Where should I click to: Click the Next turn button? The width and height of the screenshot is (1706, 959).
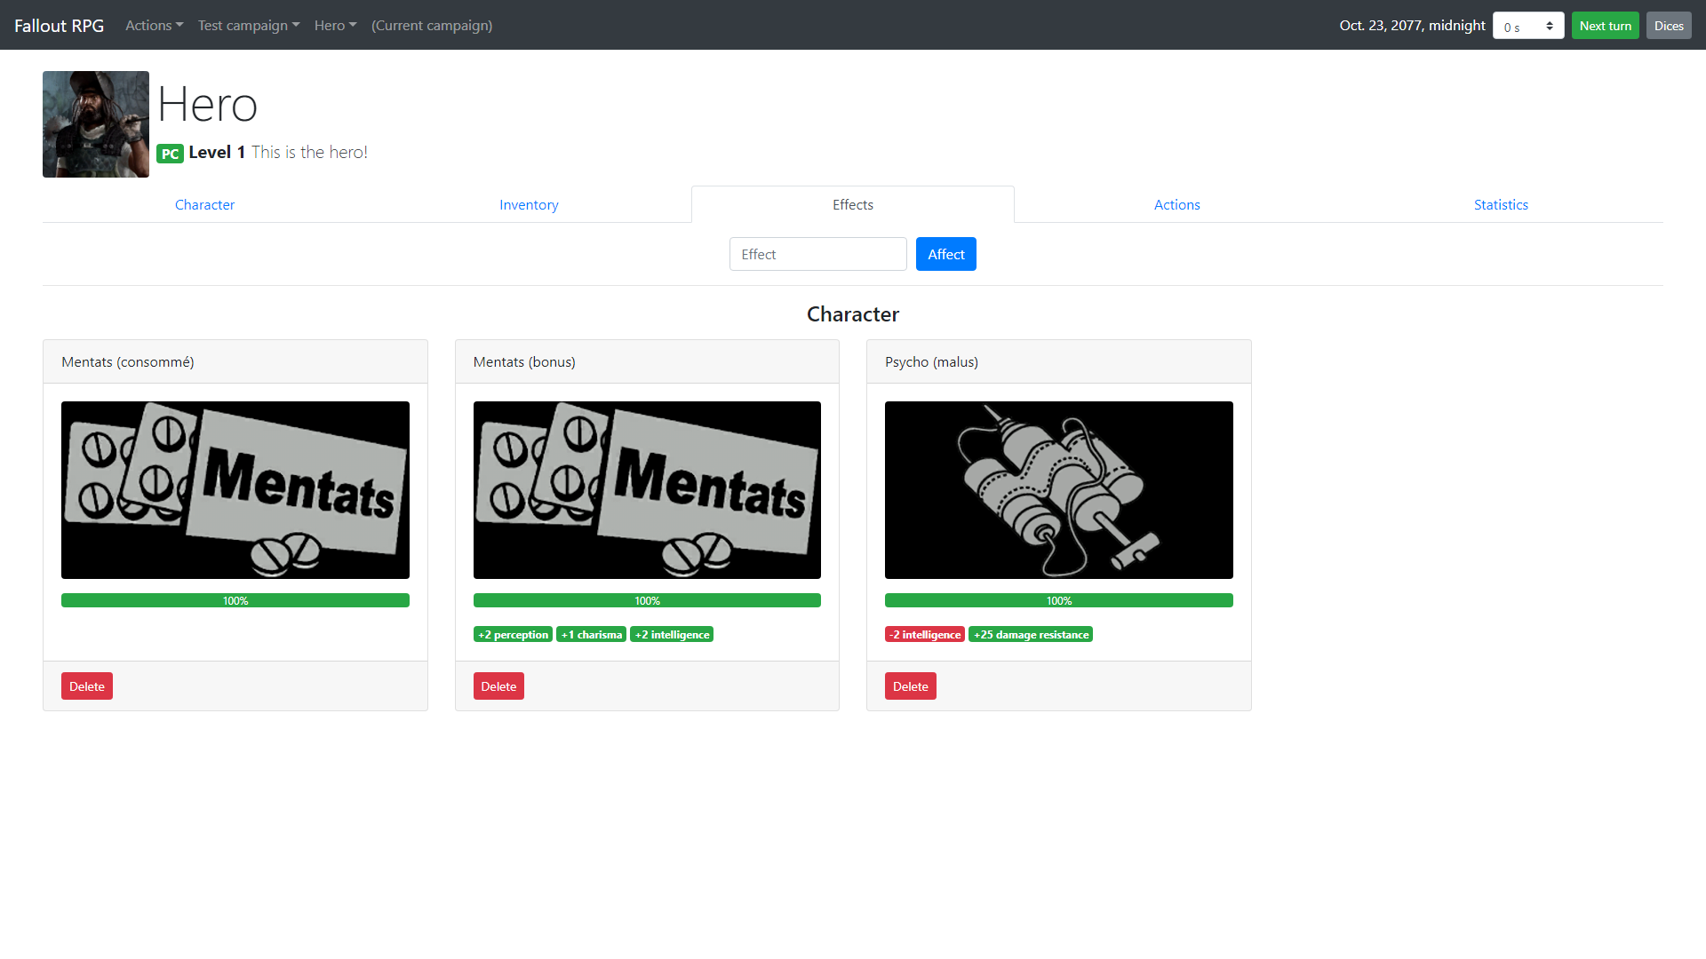pyautogui.click(x=1605, y=26)
